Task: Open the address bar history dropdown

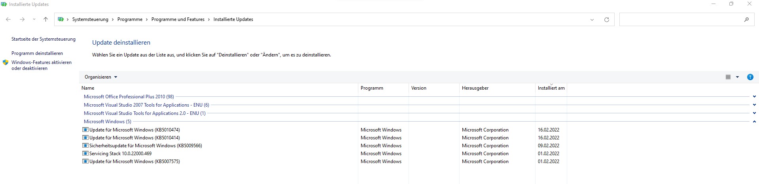Action: click(x=592, y=20)
